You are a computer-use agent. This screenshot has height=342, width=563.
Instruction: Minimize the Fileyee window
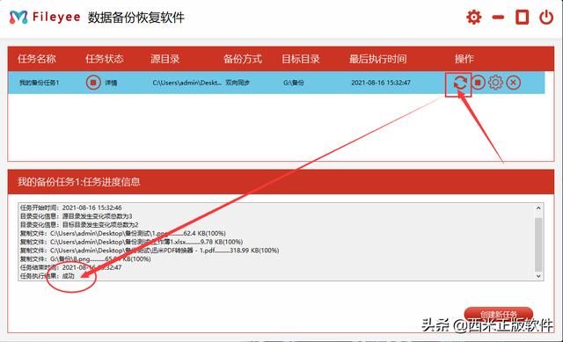(x=498, y=17)
